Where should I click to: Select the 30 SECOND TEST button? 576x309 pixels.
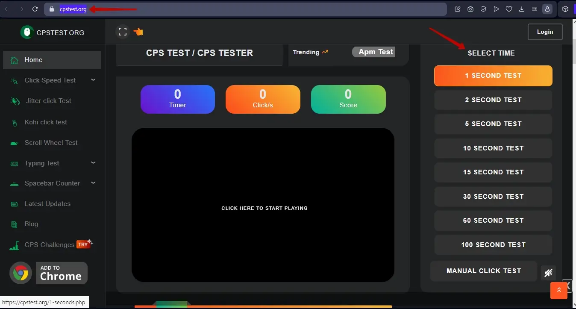pyautogui.click(x=493, y=197)
